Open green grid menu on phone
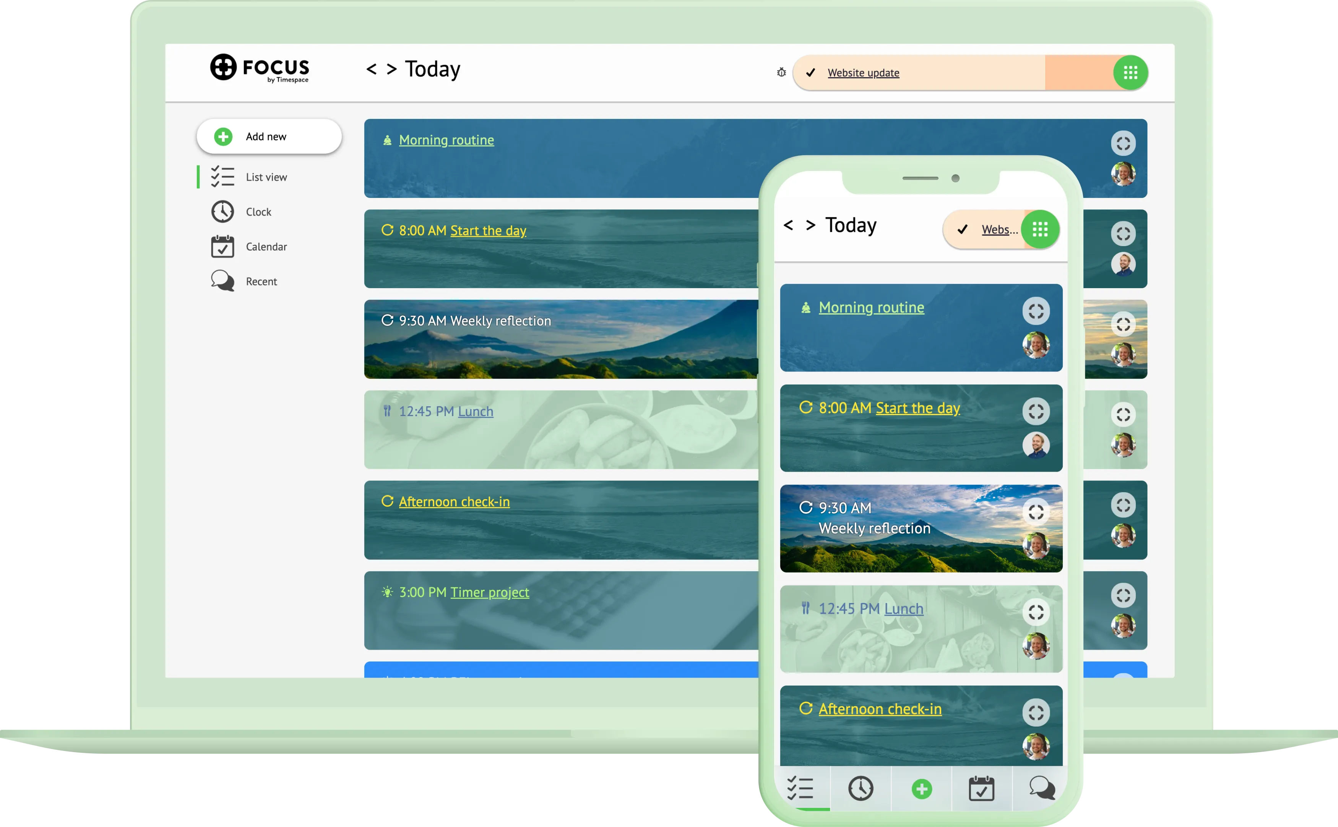The height and width of the screenshot is (827, 1338). (1041, 229)
